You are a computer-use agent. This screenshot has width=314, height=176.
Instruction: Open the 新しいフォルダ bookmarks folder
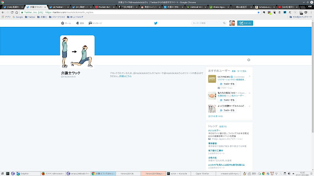tap(75, 17)
